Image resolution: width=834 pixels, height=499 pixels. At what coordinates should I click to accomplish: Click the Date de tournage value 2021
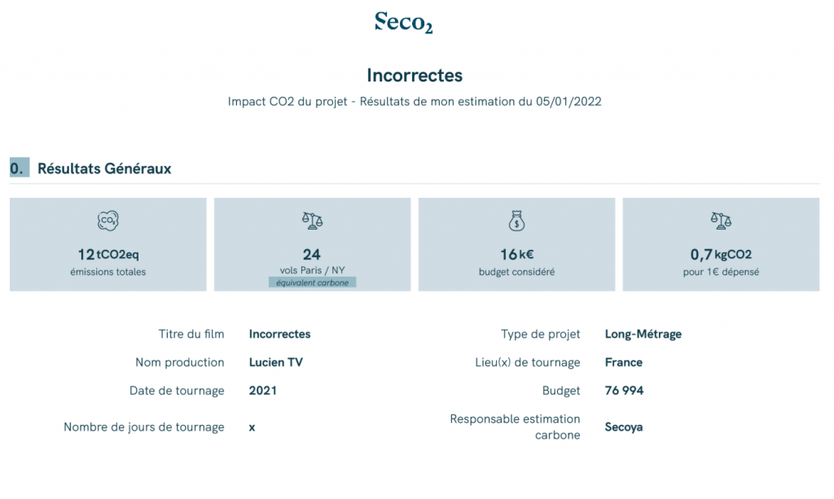pos(263,391)
